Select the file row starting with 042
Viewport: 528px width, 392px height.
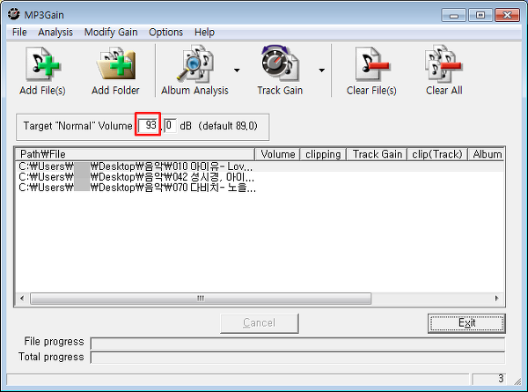[x=260, y=177]
